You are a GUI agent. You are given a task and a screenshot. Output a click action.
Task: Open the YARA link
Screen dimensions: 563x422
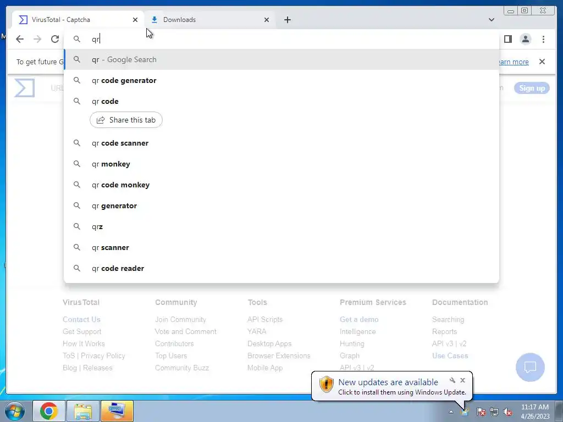point(257,331)
